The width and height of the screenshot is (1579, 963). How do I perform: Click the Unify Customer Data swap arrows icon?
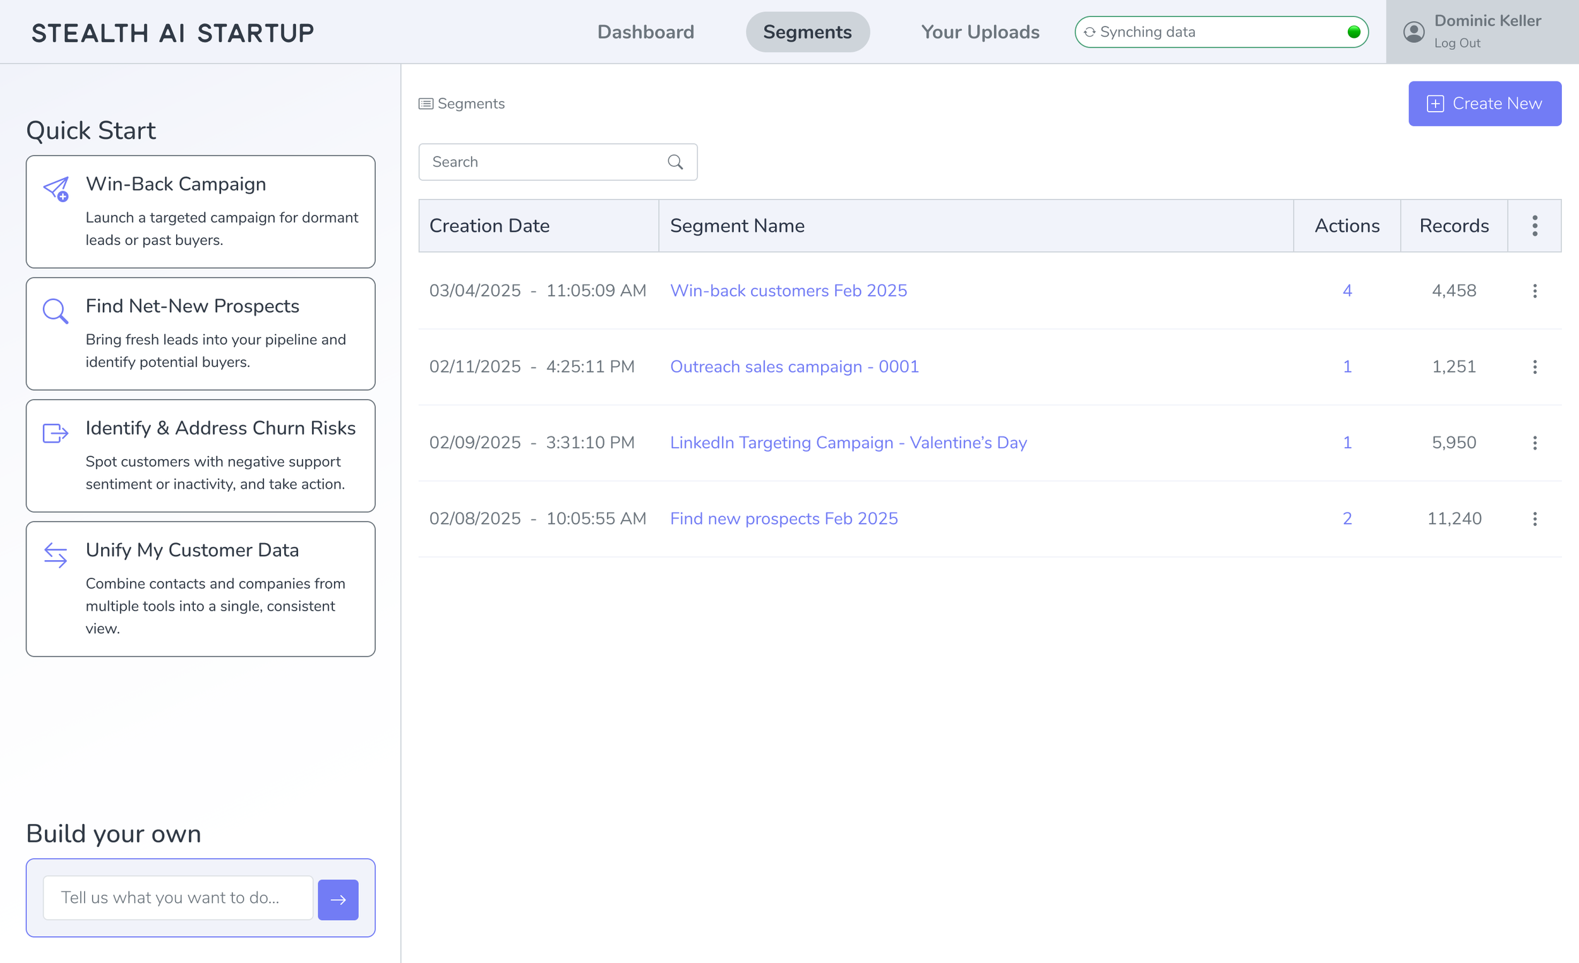coord(55,555)
